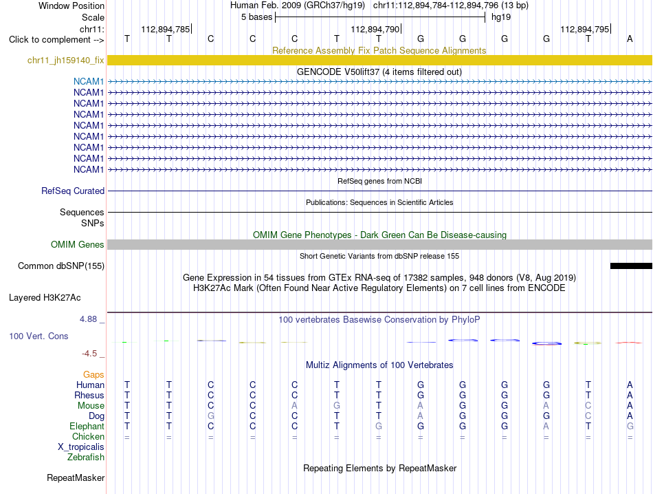Click 'GENCODE V50lift37 (4 items filtered out)' title

click(379, 72)
